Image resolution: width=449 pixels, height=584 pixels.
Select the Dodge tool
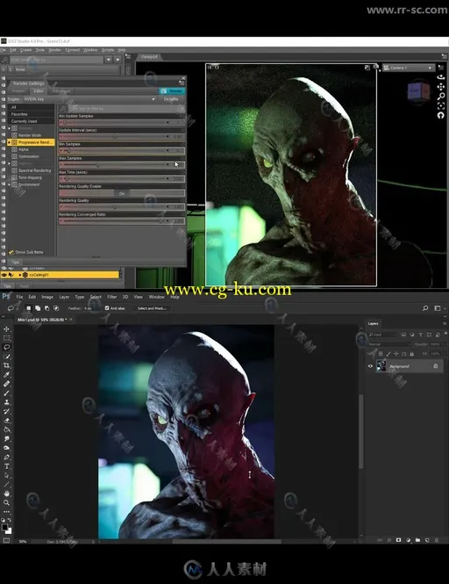click(x=6, y=448)
